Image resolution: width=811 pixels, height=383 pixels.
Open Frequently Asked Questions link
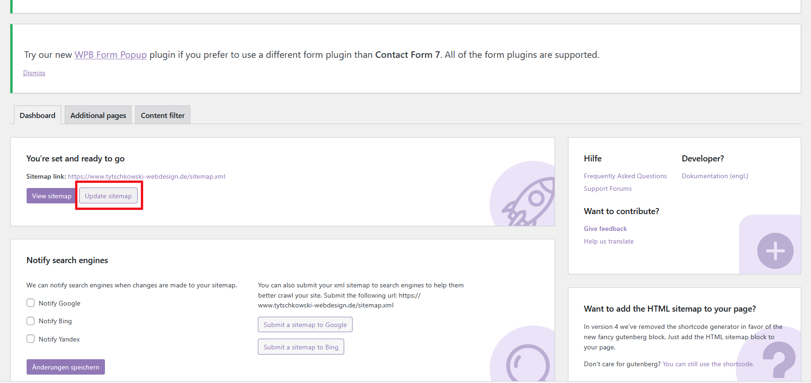(x=625, y=176)
